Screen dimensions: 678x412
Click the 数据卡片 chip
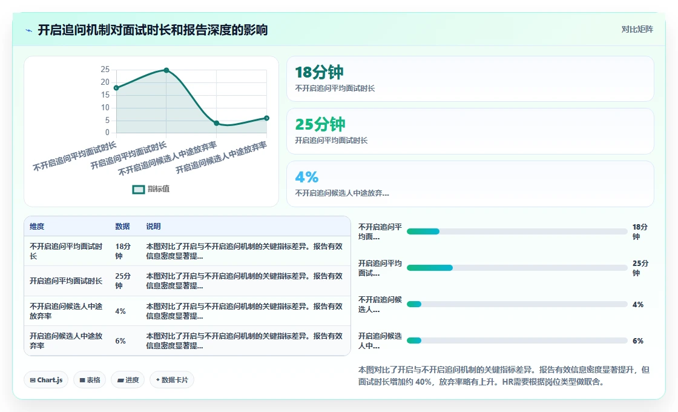coord(172,380)
